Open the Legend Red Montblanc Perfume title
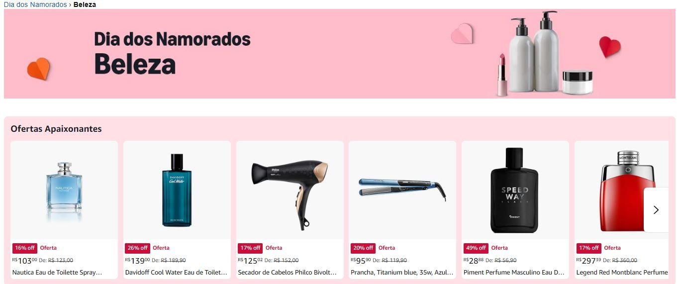679x284 pixels. click(622, 273)
